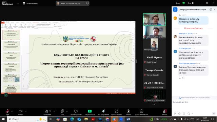
Task: Pop out the chat panel window
Action: pos(211,9)
